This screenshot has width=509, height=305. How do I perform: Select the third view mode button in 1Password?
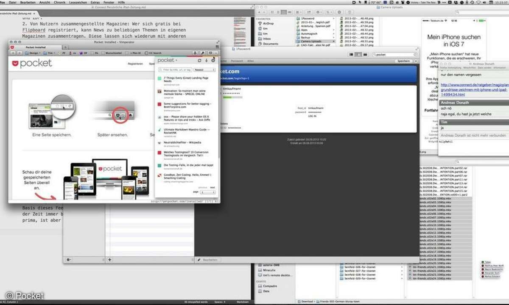[x=365, y=55]
